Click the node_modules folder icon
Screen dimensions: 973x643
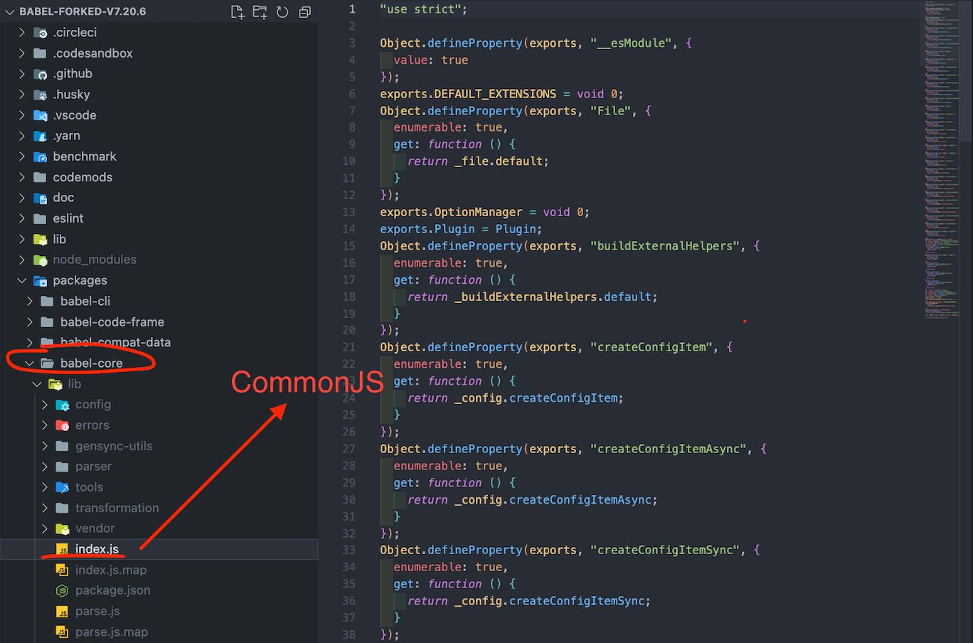[41, 260]
